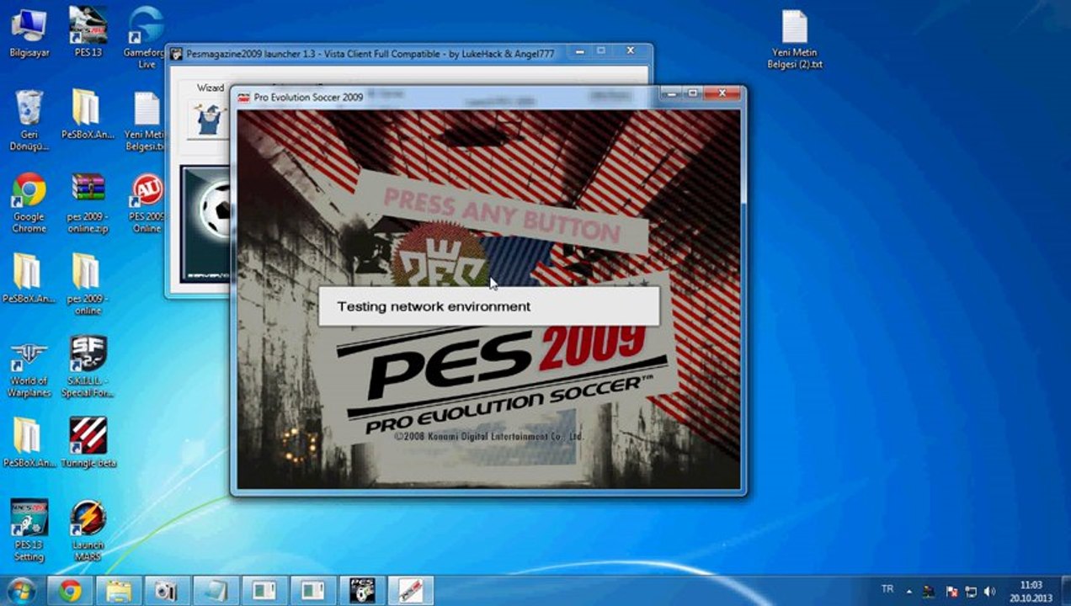Click the Testing network environment message box
Image resolution: width=1071 pixels, height=606 pixels.
[488, 306]
